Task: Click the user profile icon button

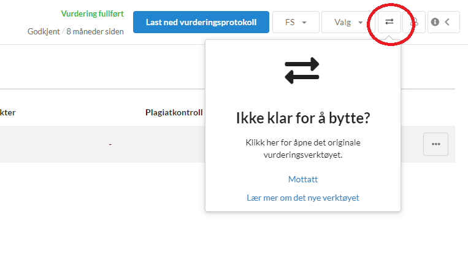Action: coord(414,22)
